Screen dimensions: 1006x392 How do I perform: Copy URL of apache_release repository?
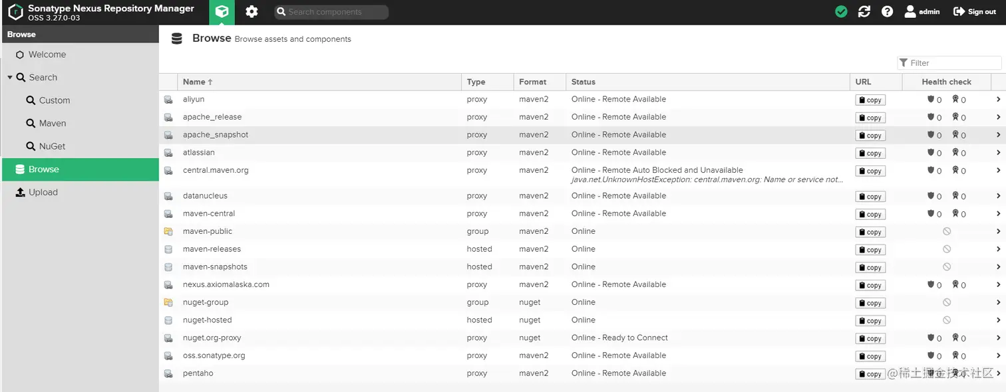[x=870, y=118]
